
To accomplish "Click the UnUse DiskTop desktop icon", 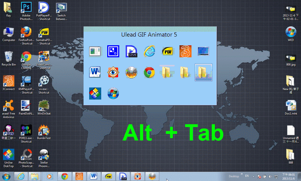I will click(x=9, y=158).
